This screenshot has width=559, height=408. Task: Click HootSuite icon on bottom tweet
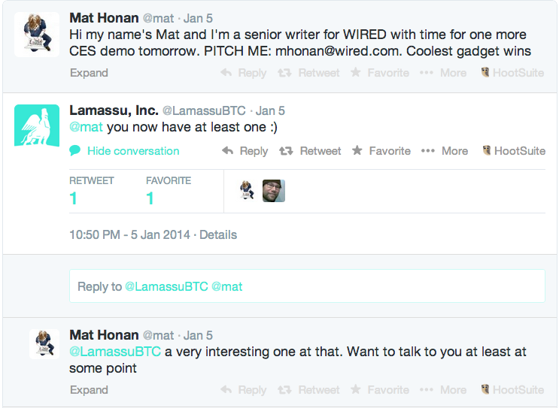(x=485, y=389)
